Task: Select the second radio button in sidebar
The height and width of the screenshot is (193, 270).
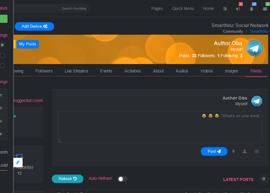Action: pyautogui.click(x=2, y=55)
